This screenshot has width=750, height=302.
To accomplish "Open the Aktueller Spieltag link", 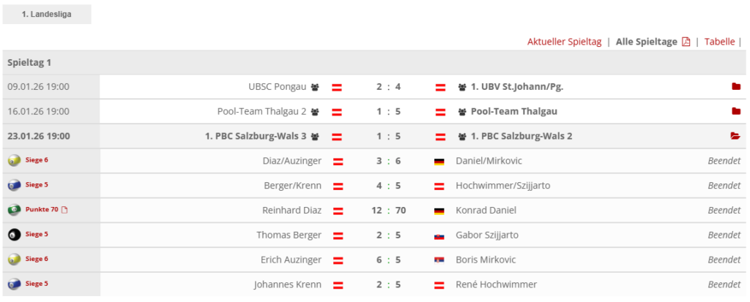I will (x=564, y=42).
